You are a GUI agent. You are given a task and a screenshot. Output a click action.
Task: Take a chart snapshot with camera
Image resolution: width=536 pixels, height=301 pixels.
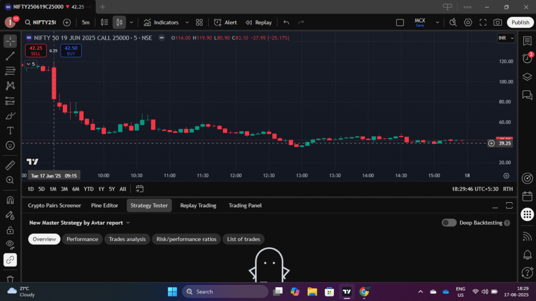[x=498, y=22]
